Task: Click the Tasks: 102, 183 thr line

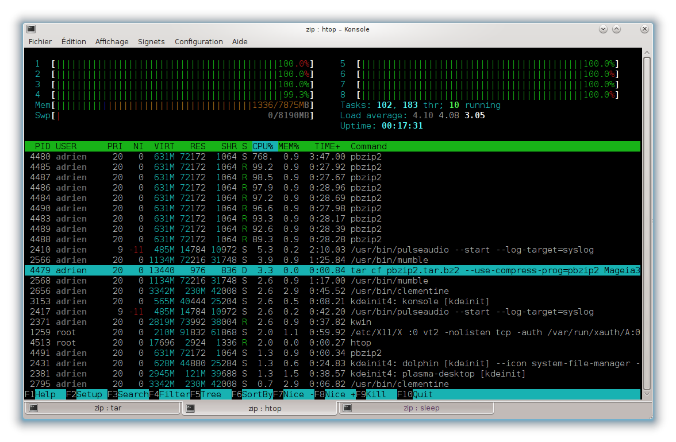Action: pos(420,105)
